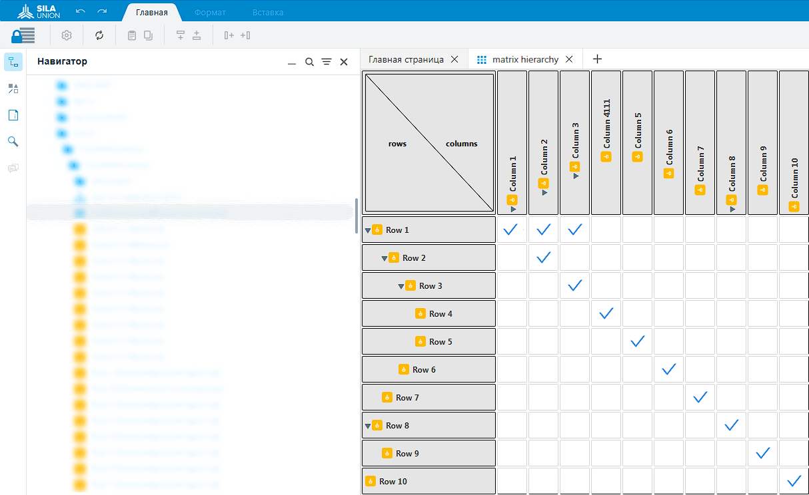Uncheck the Row 1 / Column 1 cell
This screenshot has width=809, height=495.
511,230
